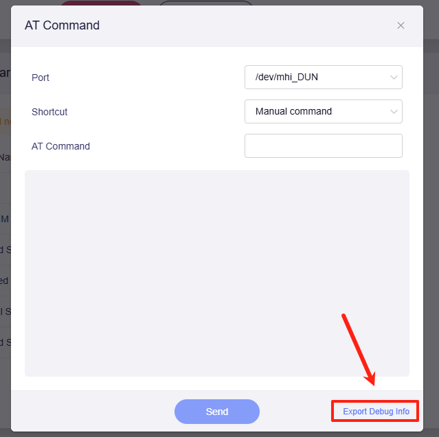Click the outlined button behind the dialog

coord(205,3)
